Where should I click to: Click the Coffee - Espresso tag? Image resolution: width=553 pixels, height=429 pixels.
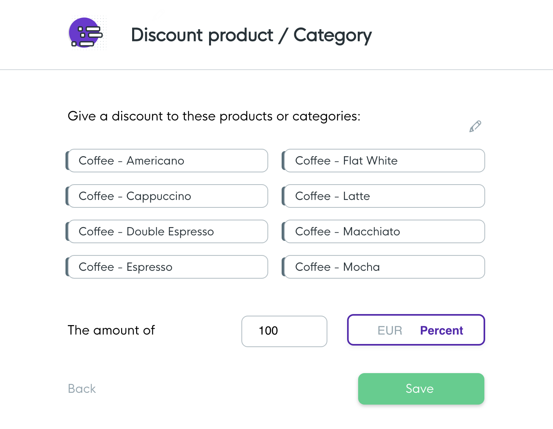click(x=168, y=267)
